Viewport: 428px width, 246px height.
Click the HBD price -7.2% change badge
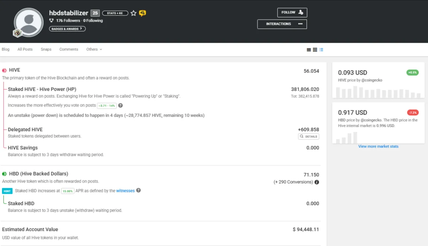click(x=413, y=112)
